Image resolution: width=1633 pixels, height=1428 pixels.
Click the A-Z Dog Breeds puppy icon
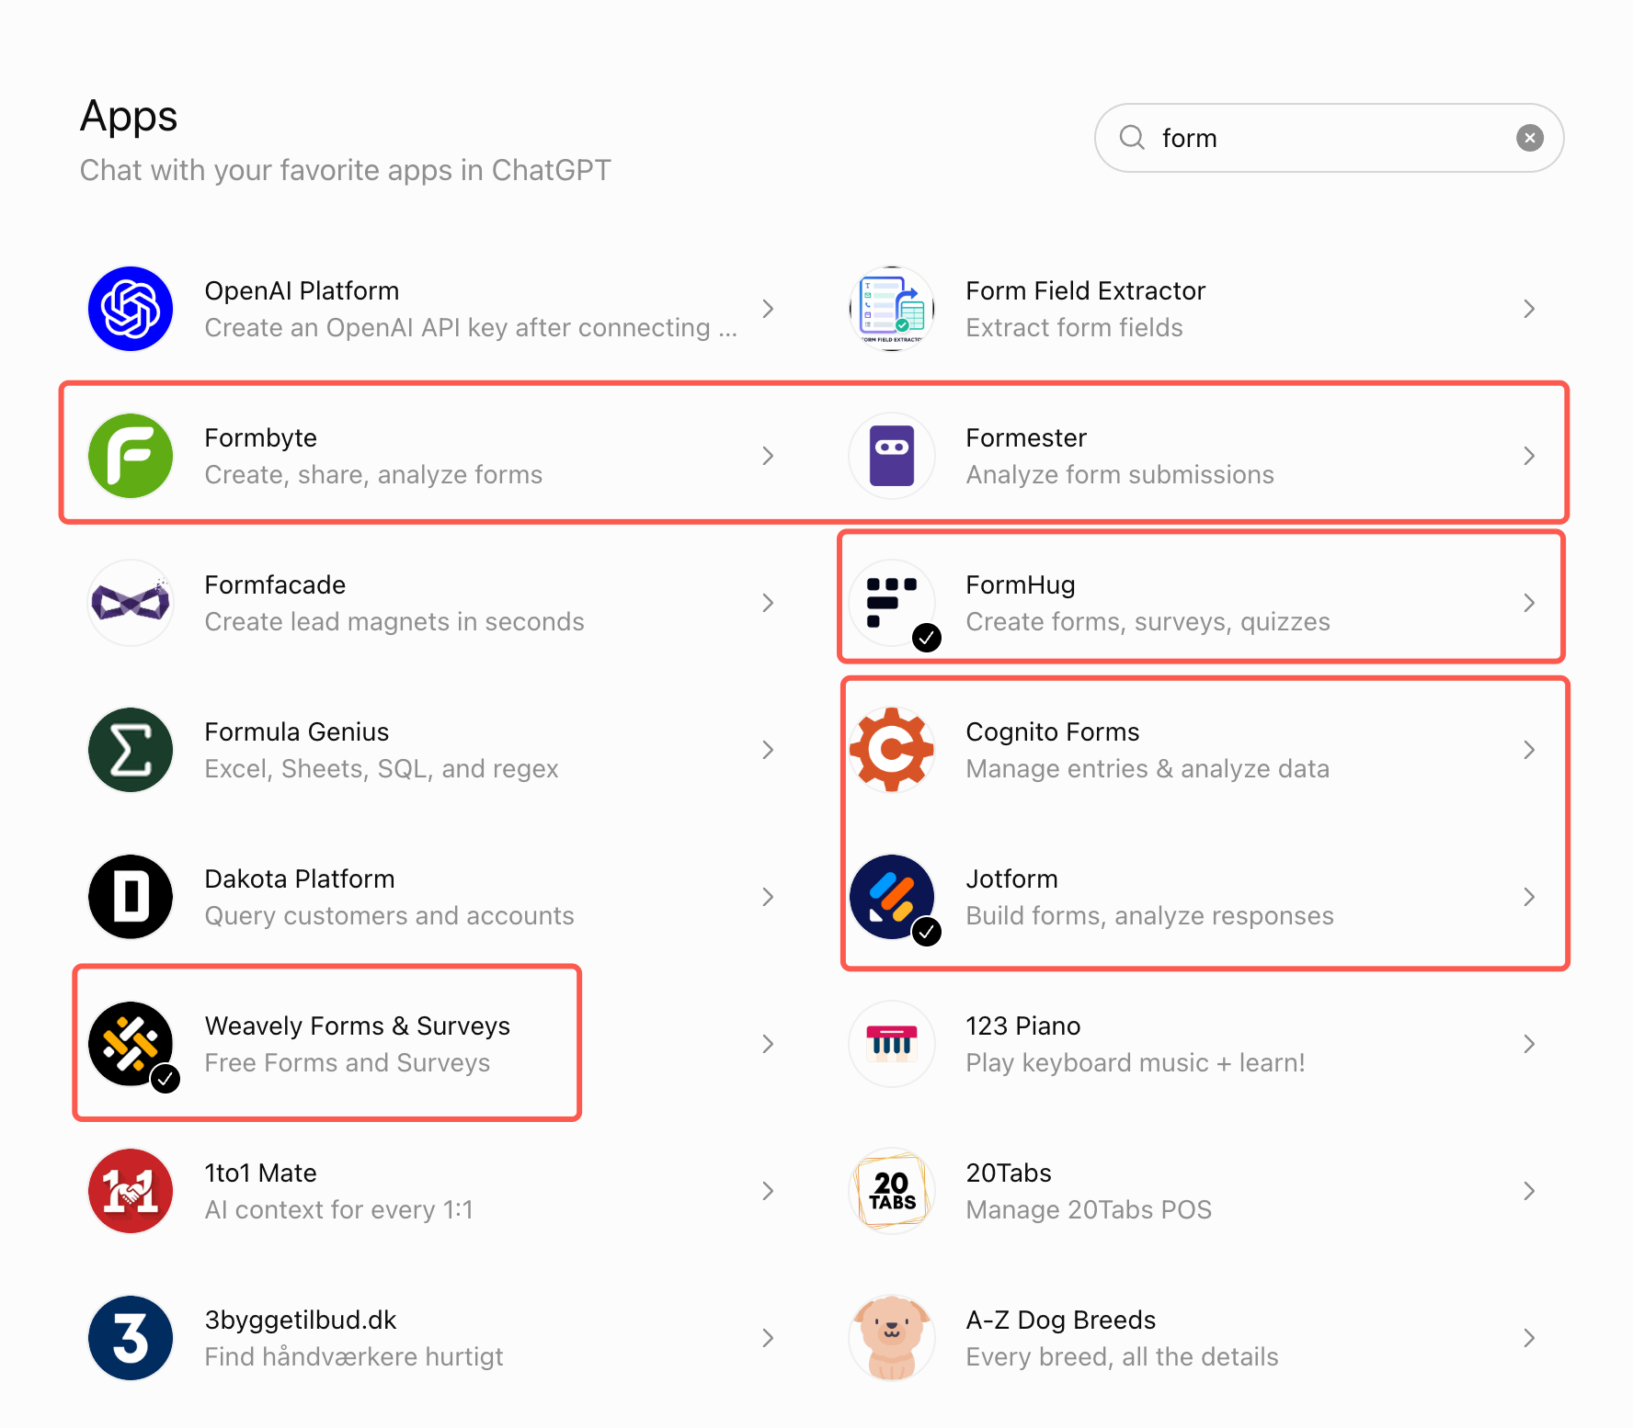pos(892,1338)
